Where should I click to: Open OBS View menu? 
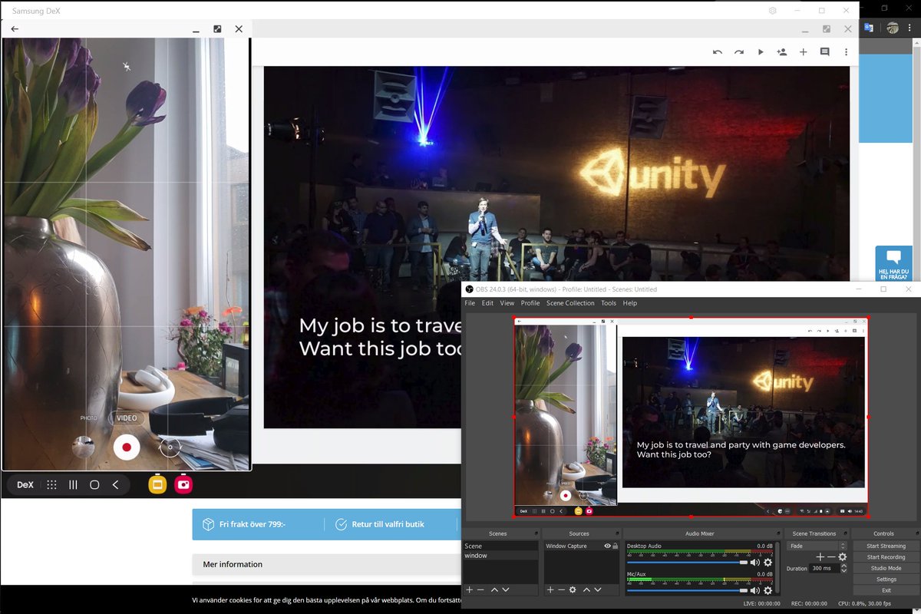(507, 303)
